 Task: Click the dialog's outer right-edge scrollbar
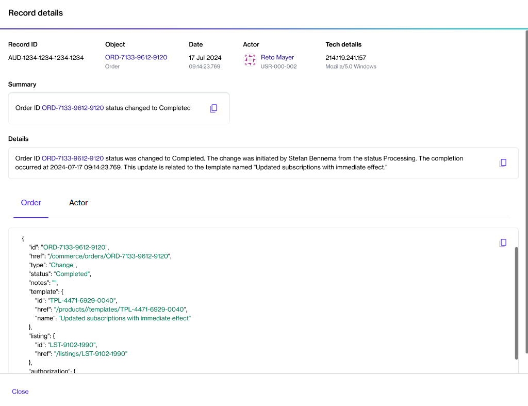pos(526,191)
